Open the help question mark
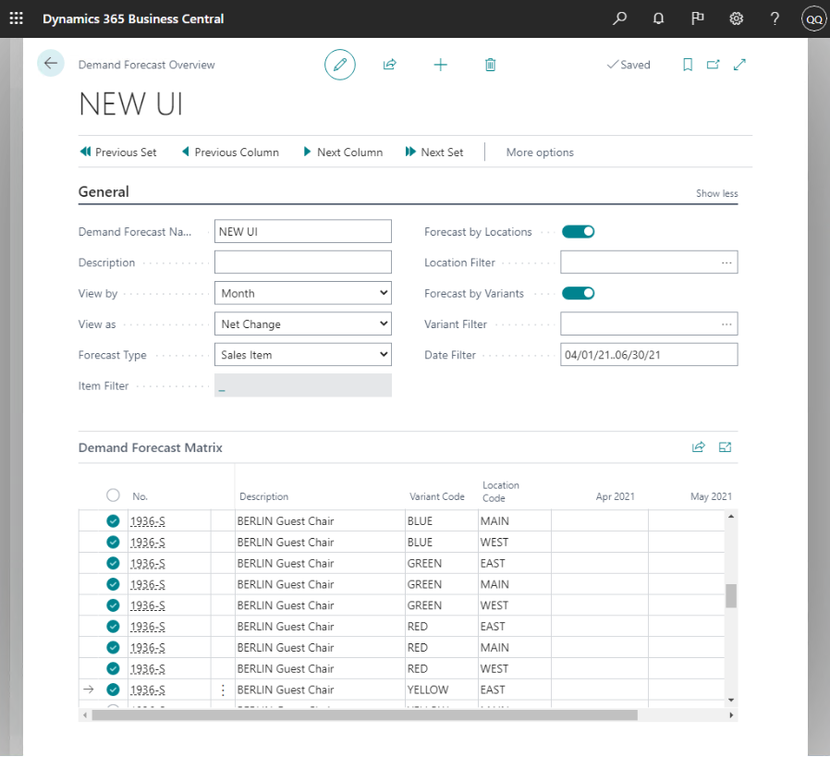 (x=775, y=18)
